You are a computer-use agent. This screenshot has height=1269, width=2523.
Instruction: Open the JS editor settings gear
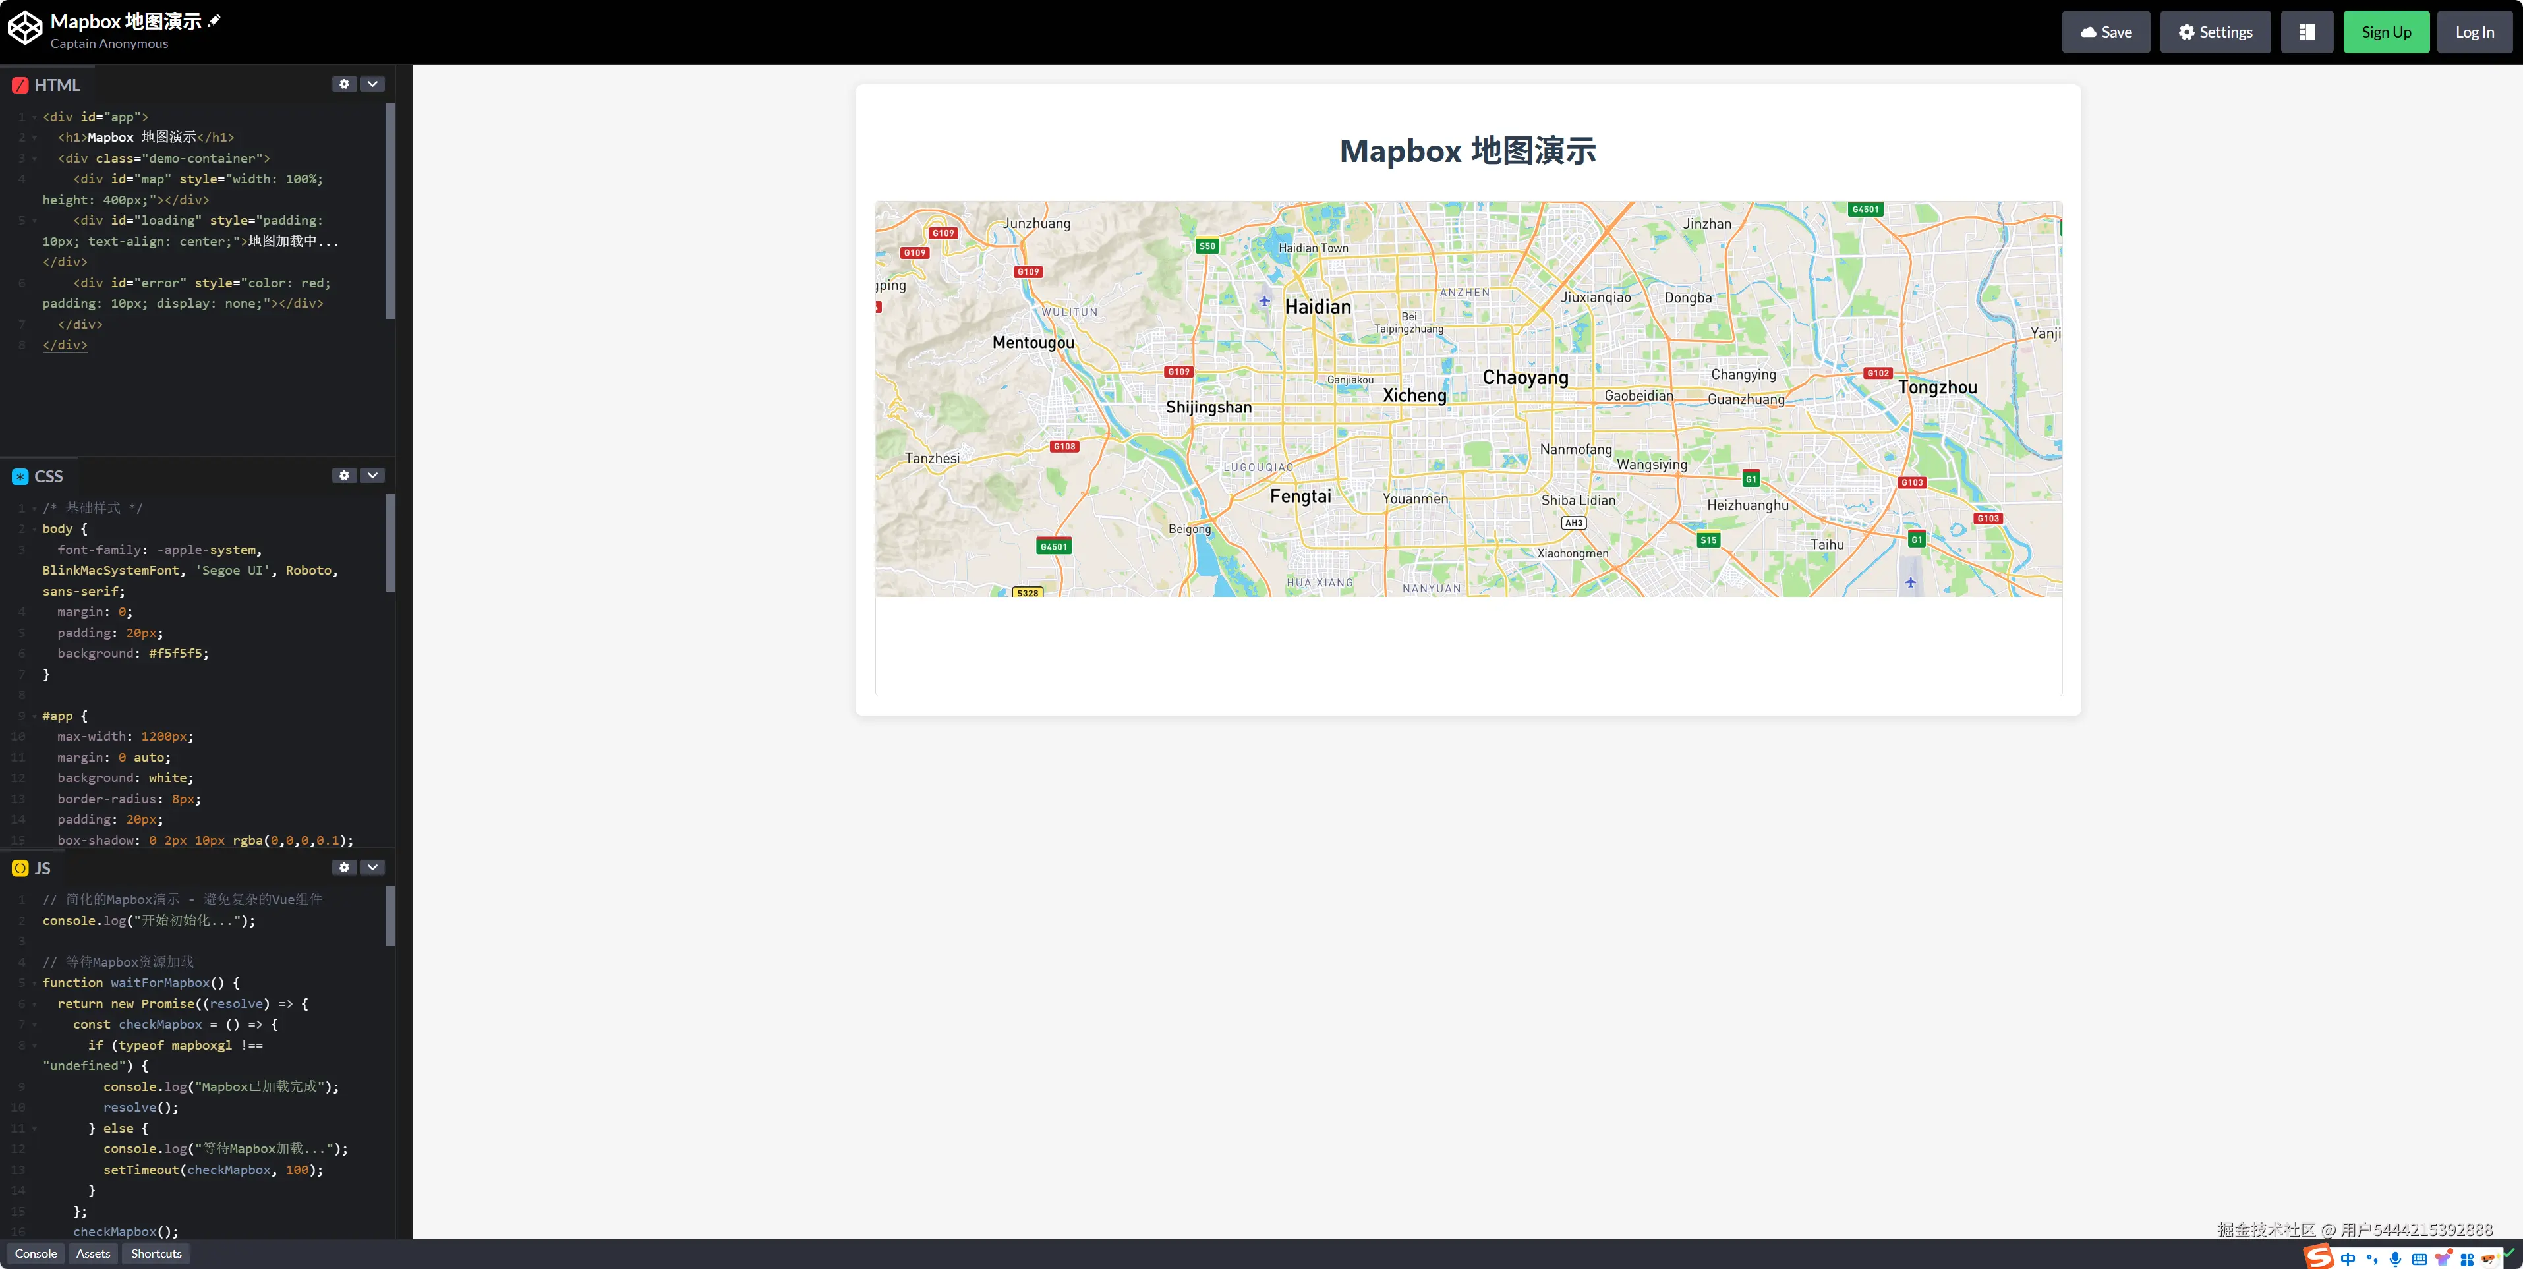coord(344,868)
